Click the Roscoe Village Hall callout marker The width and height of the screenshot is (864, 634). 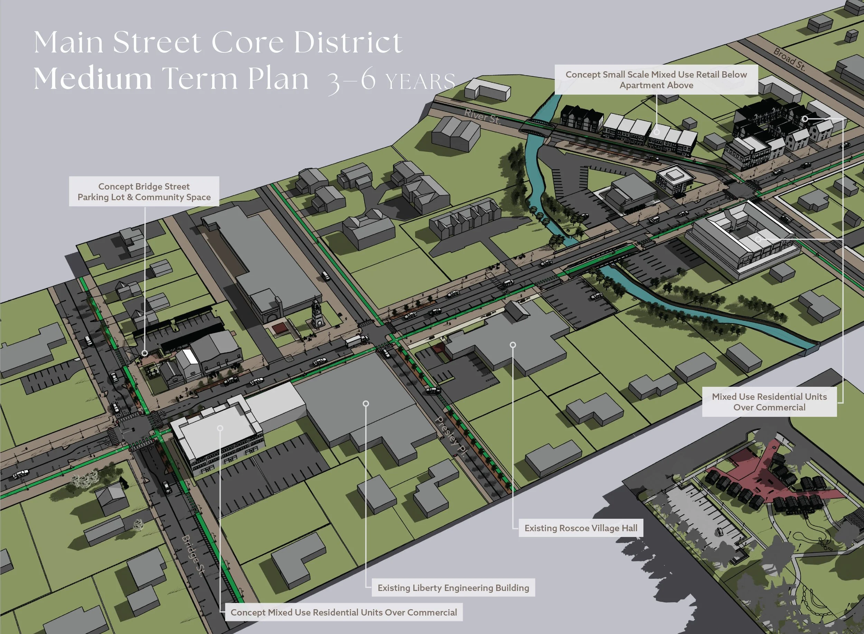pyautogui.click(x=513, y=344)
